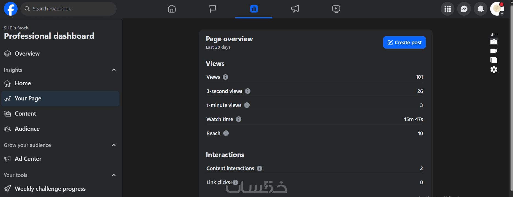Viewport: 513px width, 197px height.
Task: Click the Facebook logo
Action: [11, 9]
